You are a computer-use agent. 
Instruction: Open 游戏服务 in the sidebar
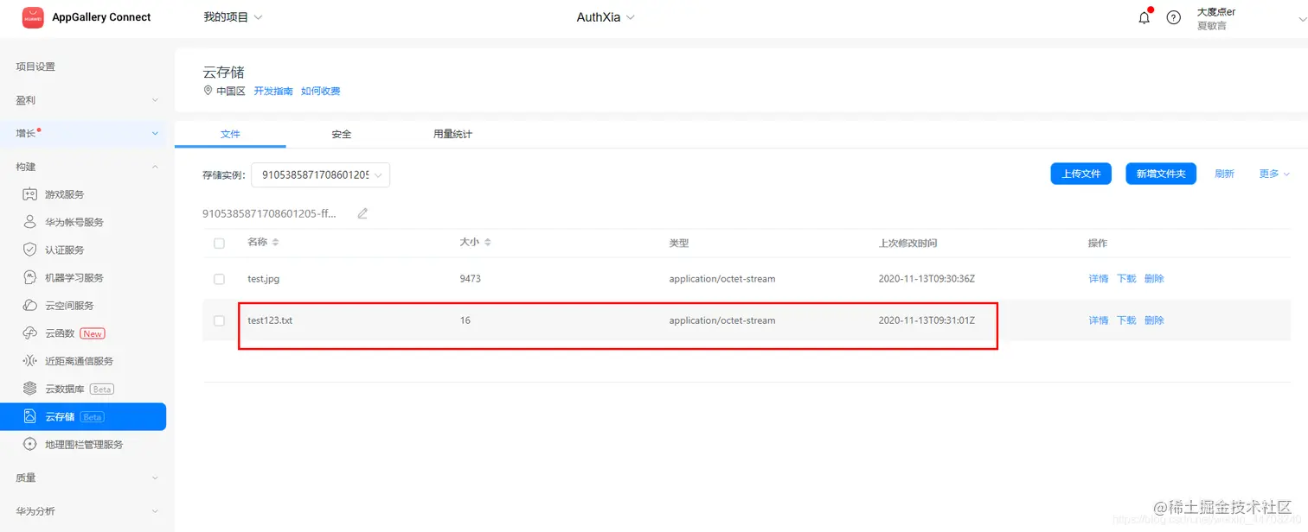point(65,194)
